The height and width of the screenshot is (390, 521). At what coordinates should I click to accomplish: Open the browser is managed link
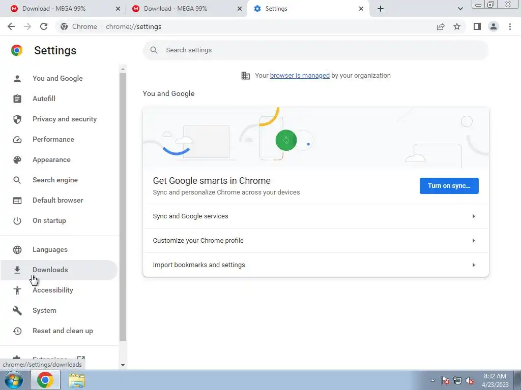point(300,76)
